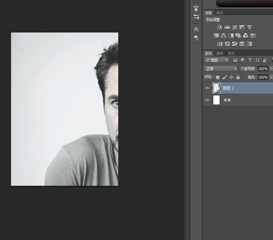
Task: Toggle visibility of the 背景 layer
Action: pos(207,100)
